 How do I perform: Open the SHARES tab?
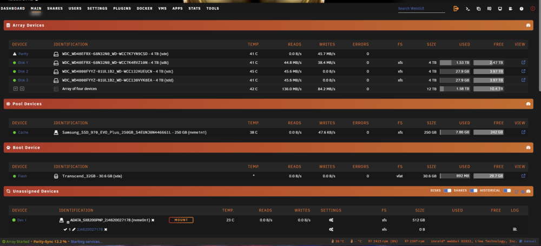tap(55, 8)
